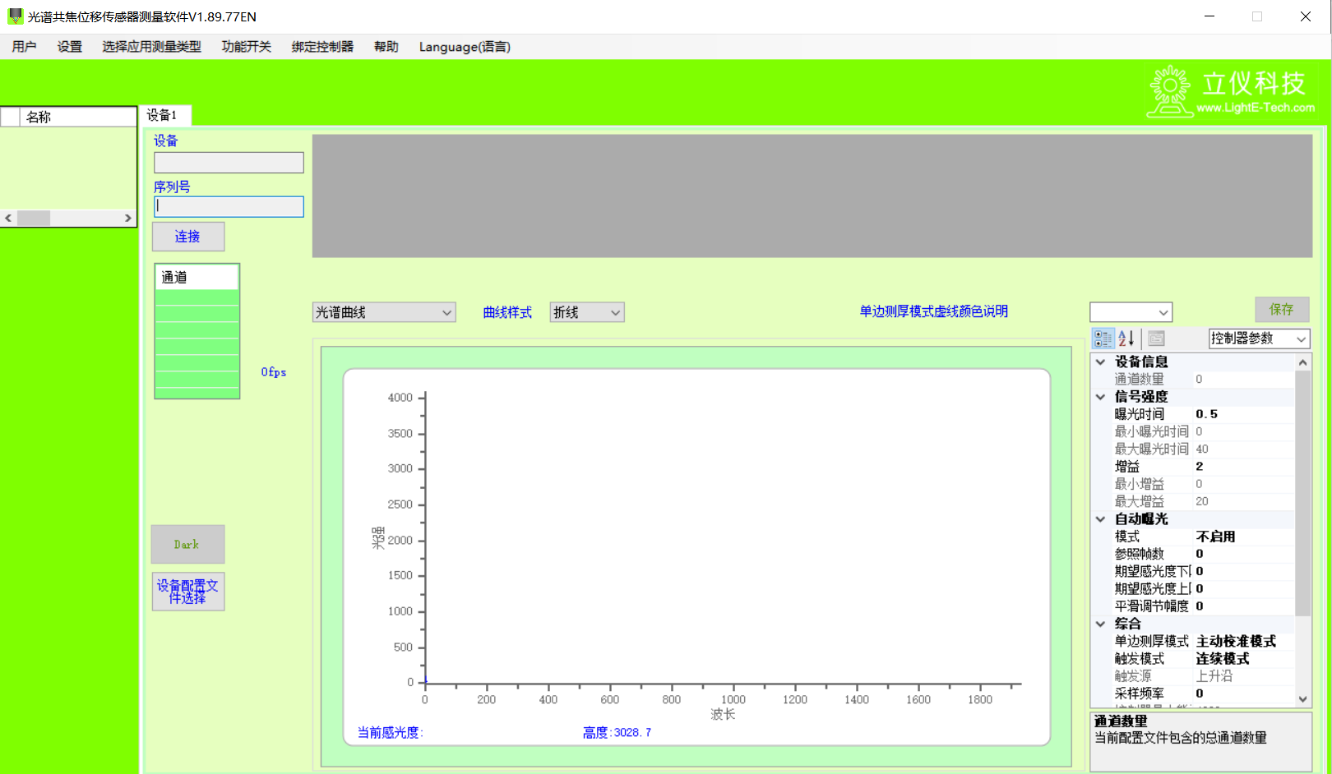Click the app icon in title bar

click(x=15, y=16)
